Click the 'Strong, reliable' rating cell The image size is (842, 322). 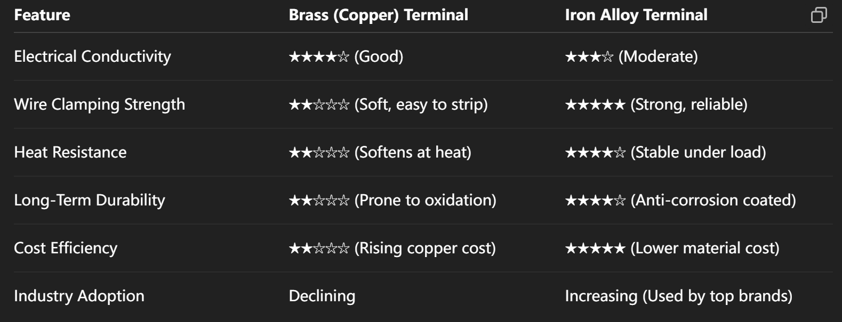point(656,104)
